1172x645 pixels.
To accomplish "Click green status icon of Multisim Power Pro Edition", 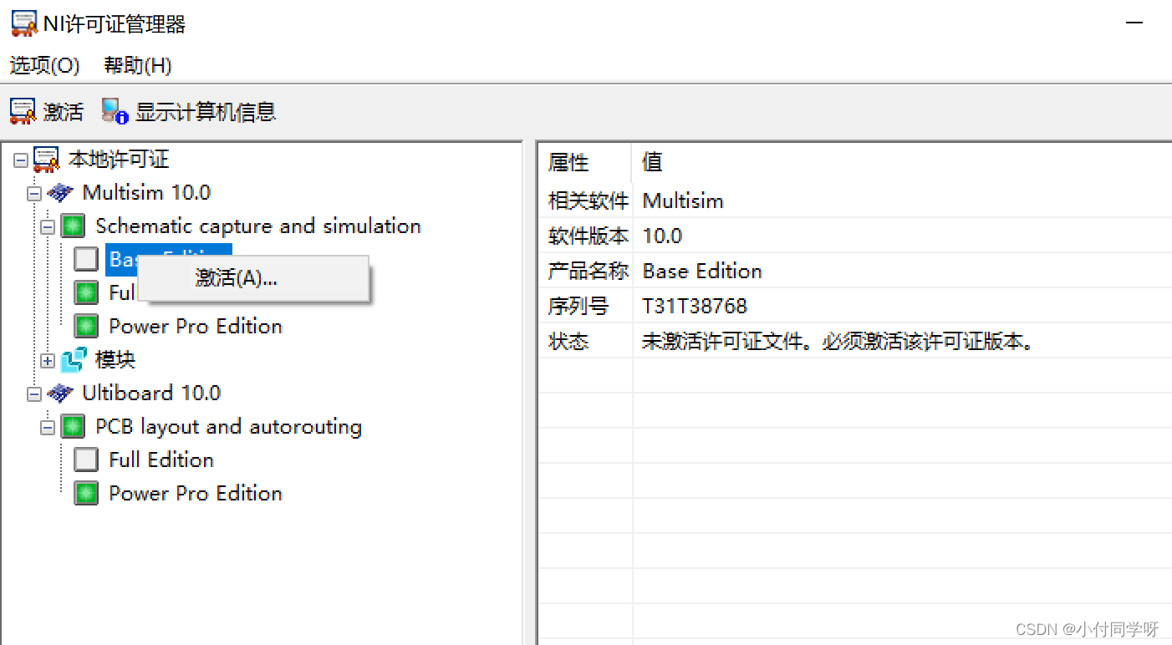I will [86, 326].
